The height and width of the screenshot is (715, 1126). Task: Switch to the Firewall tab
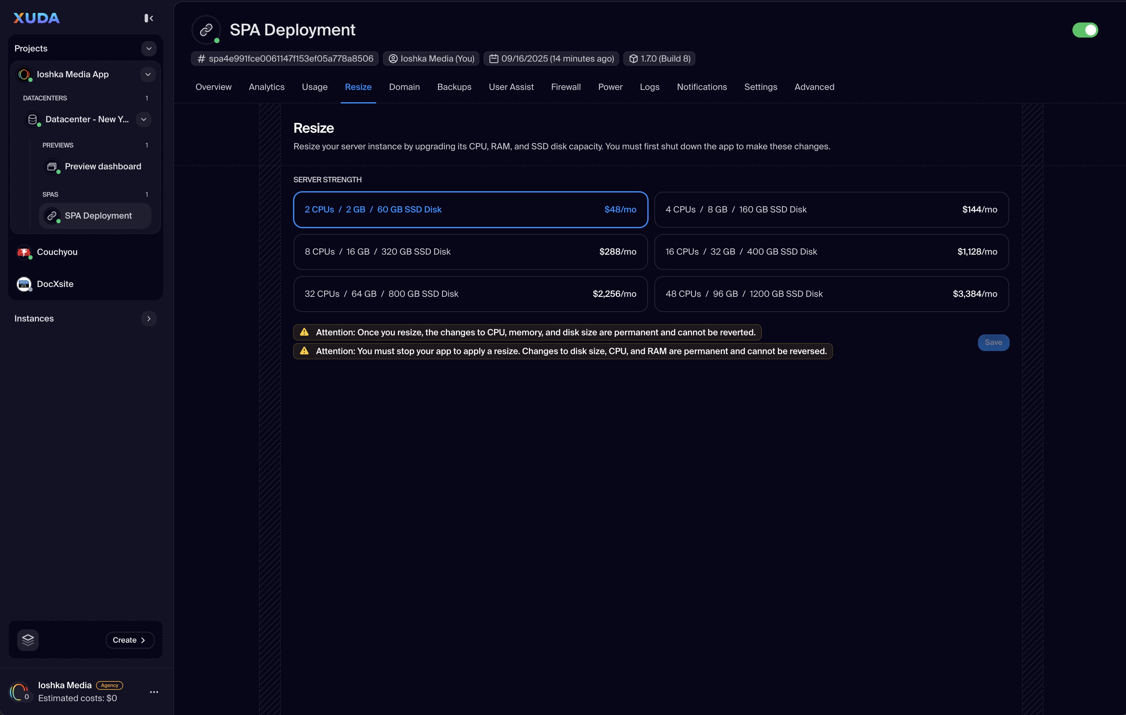[565, 87]
